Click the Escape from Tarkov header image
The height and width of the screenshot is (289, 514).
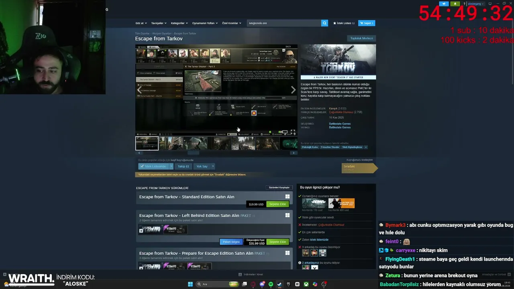(x=339, y=62)
